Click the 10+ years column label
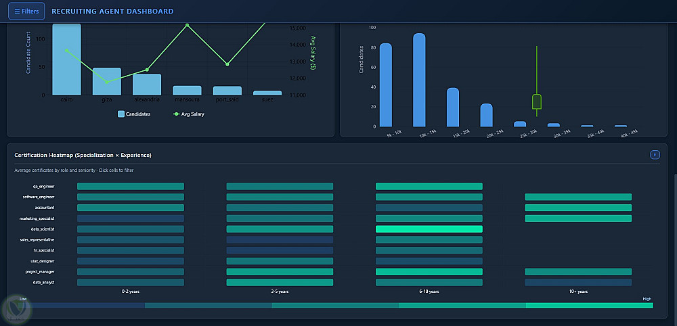The image size is (677, 326). [x=578, y=292]
